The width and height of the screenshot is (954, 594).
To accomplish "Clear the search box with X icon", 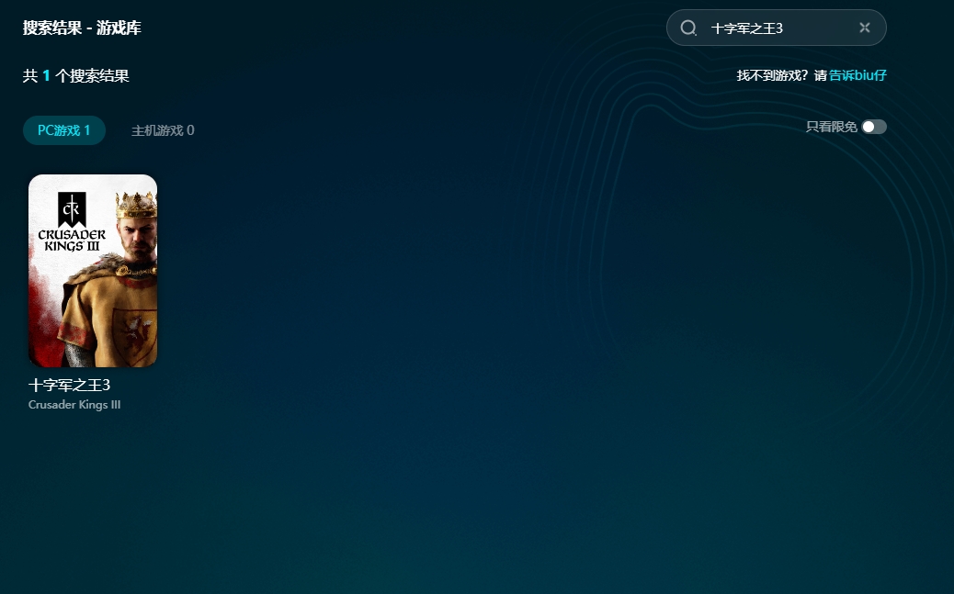I will [x=865, y=28].
